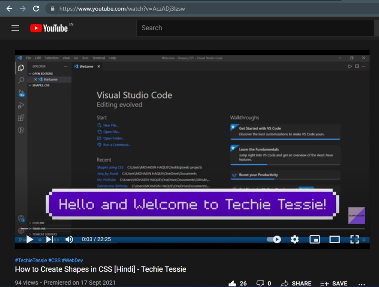Go to YouTube home via the logo
Viewport: 379px width, 287px height.
(x=49, y=28)
